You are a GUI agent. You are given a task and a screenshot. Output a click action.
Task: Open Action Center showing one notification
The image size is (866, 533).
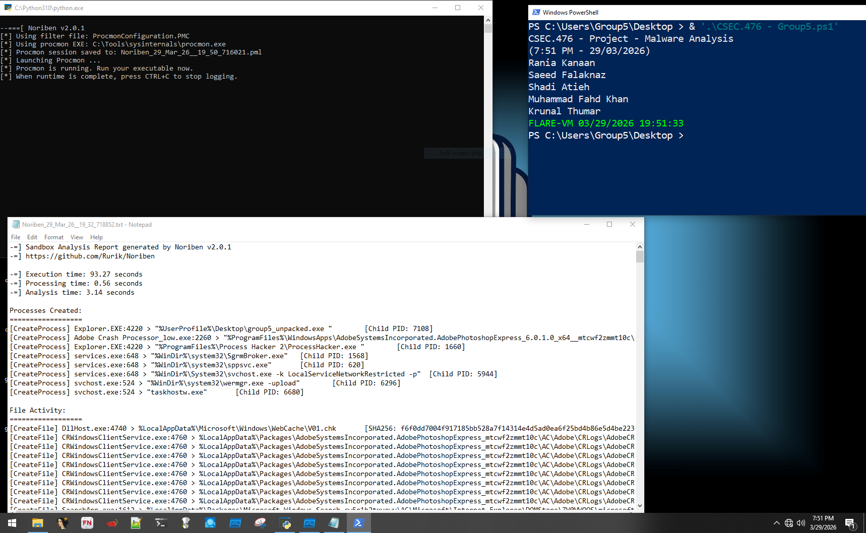click(x=852, y=524)
